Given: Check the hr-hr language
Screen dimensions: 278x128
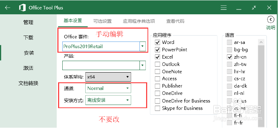Looking at the screenshot, I should (229, 71).
